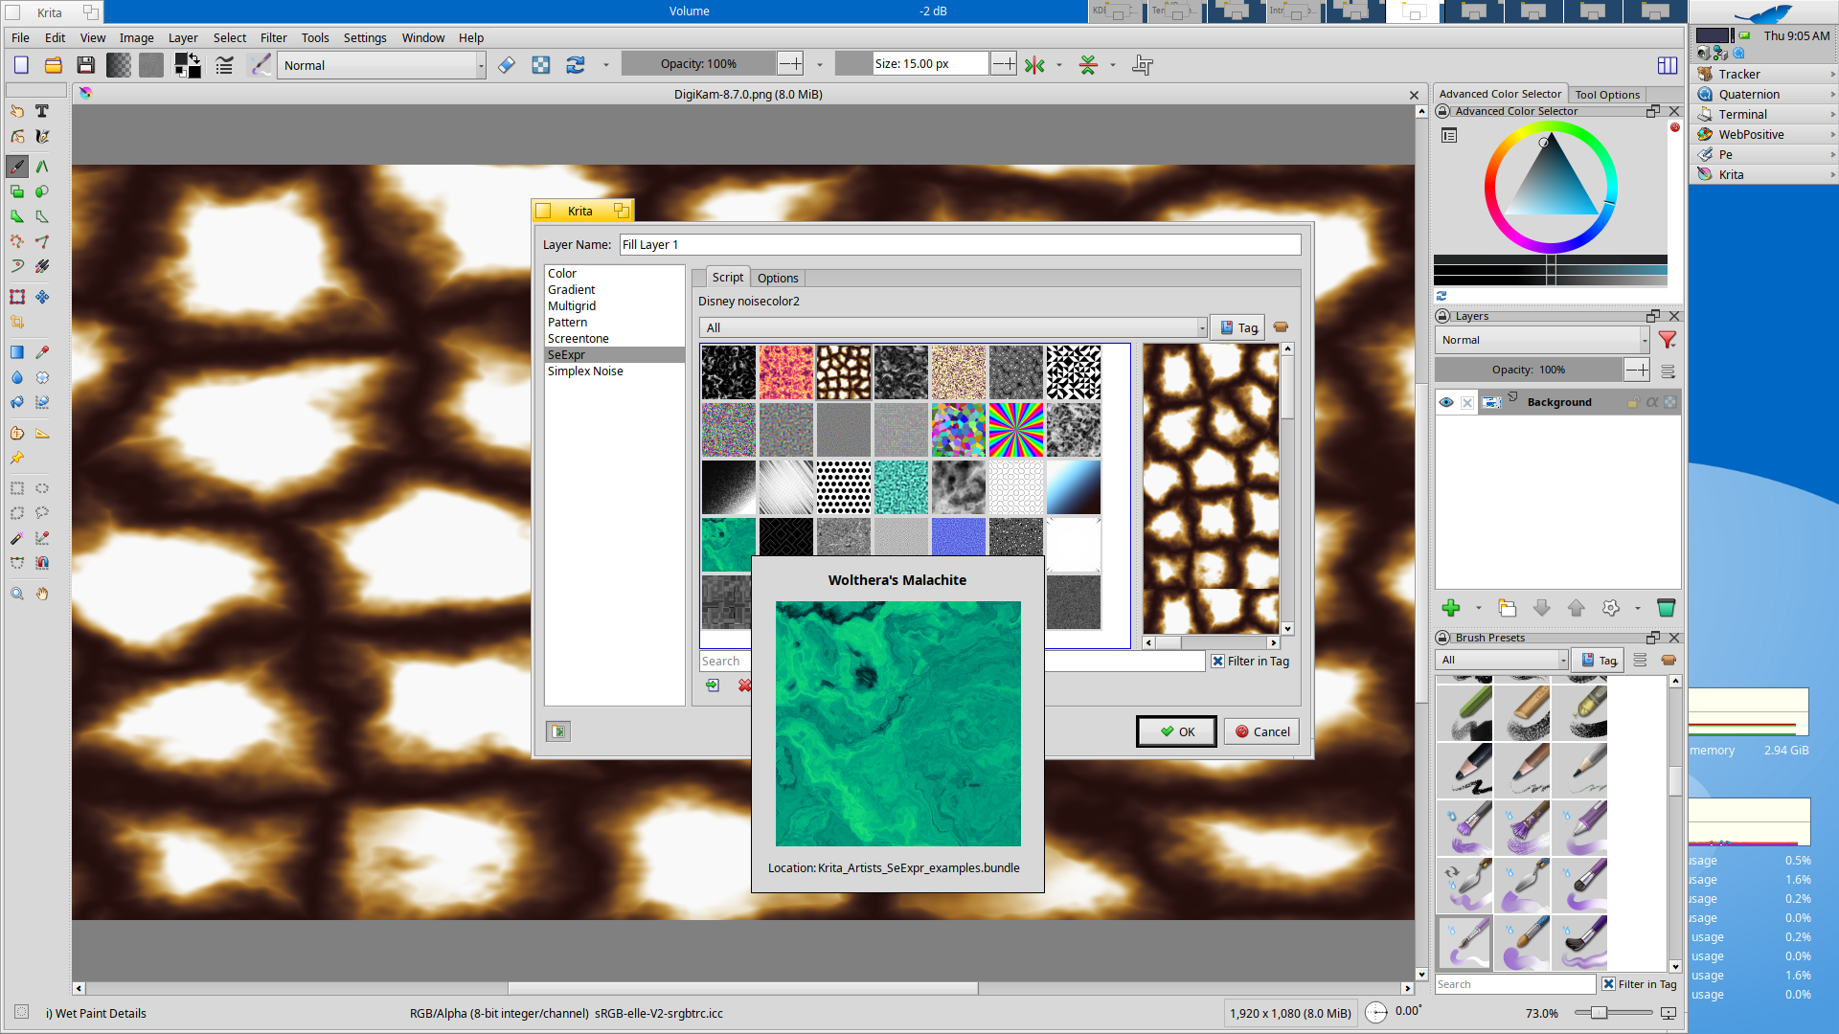Select the Fill bucket tool
This screenshot has height=1034, width=1839.
click(17, 403)
